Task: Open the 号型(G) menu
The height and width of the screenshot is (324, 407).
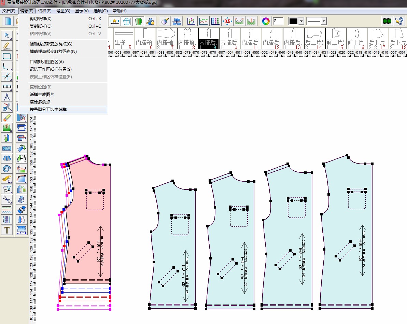Action: 63,11
